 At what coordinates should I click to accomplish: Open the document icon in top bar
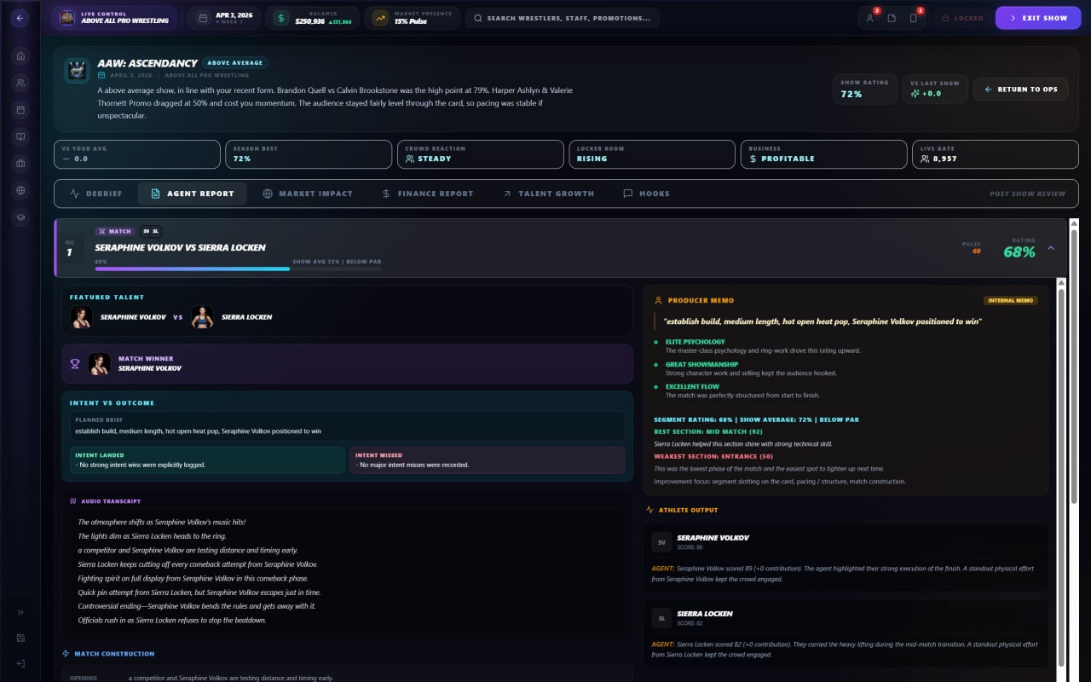tap(892, 18)
